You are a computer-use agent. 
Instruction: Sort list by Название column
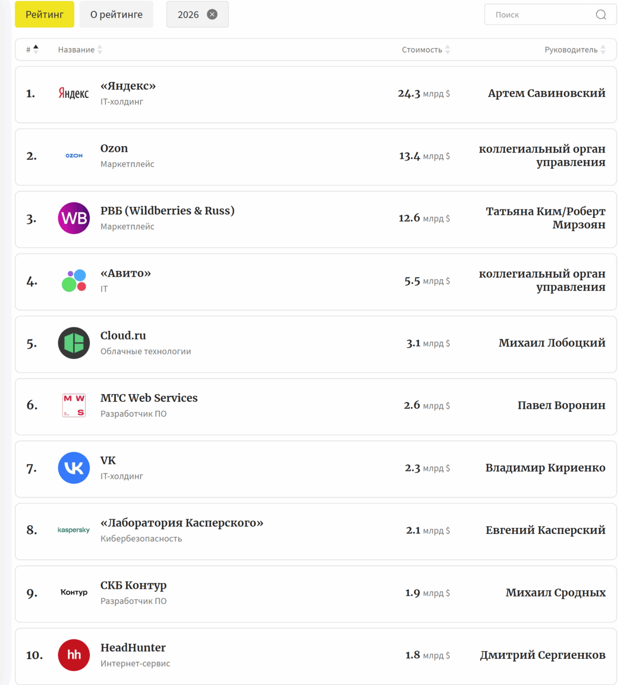80,49
